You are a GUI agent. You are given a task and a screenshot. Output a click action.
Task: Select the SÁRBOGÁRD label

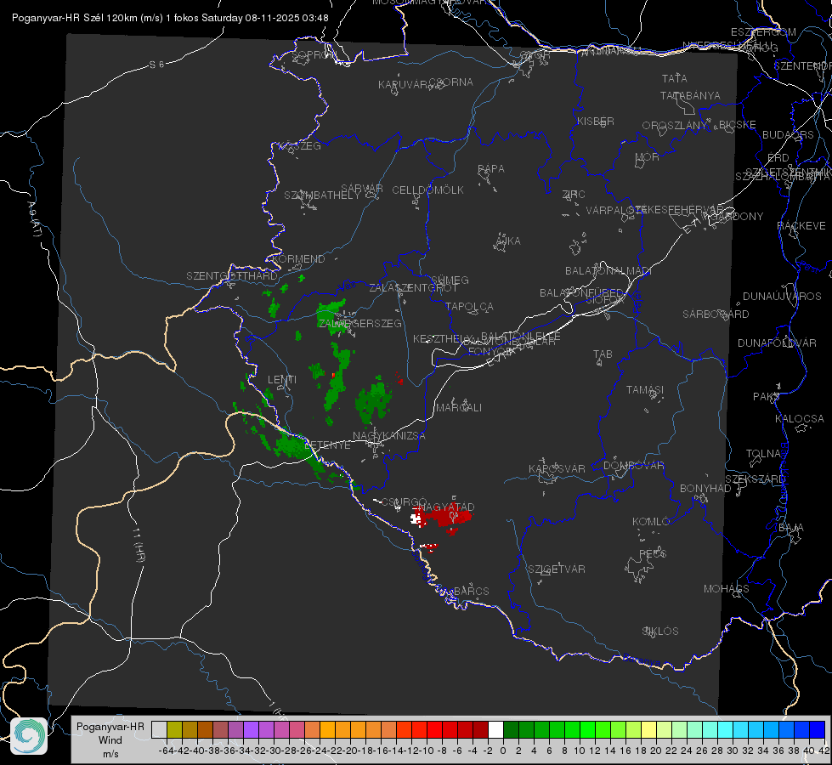pos(716,314)
